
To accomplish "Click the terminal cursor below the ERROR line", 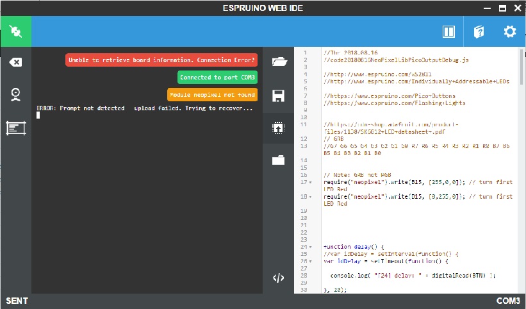I will pos(38,115).
